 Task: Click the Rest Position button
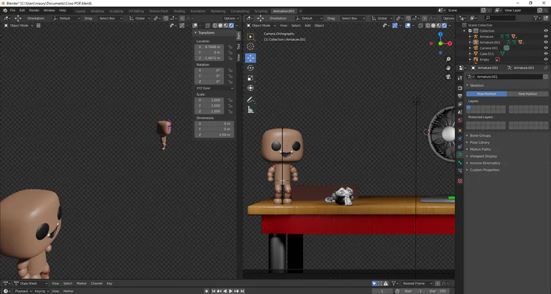[528, 94]
